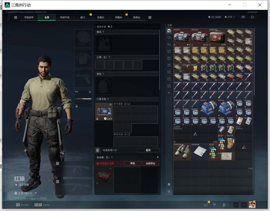Click the 全部移出 button
Image resolution: width=270 pixels, height=211 pixels.
point(151,163)
